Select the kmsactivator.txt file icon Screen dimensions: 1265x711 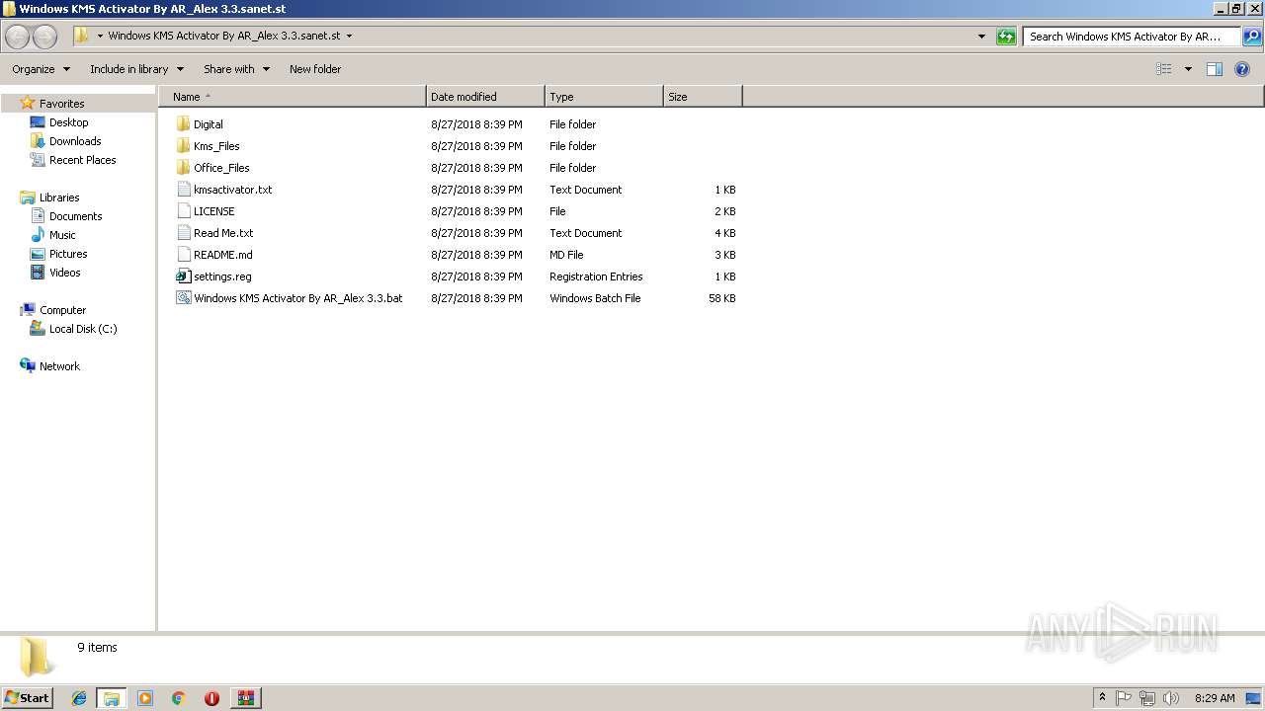[x=183, y=190]
